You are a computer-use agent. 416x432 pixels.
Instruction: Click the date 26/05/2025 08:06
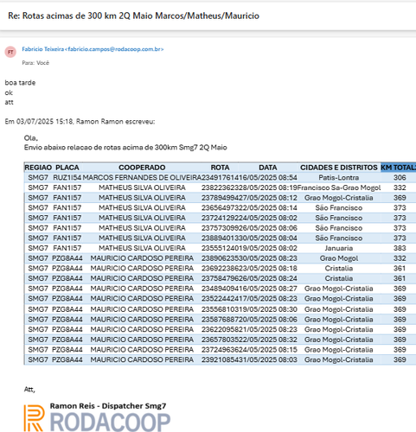pyautogui.click(x=268, y=228)
